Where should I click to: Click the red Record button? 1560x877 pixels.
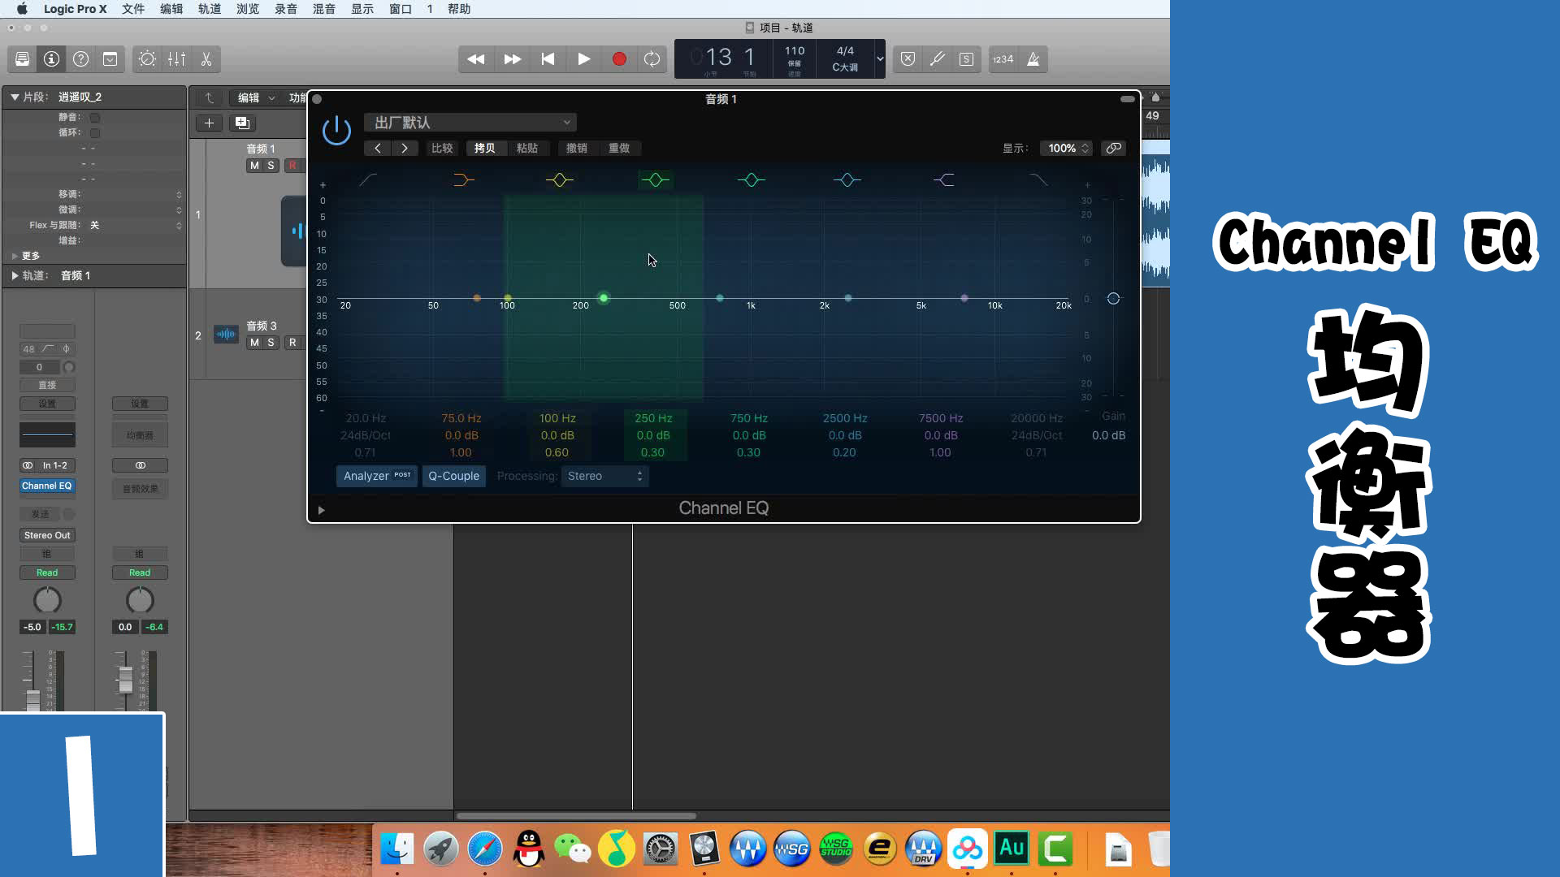[x=619, y=59]
